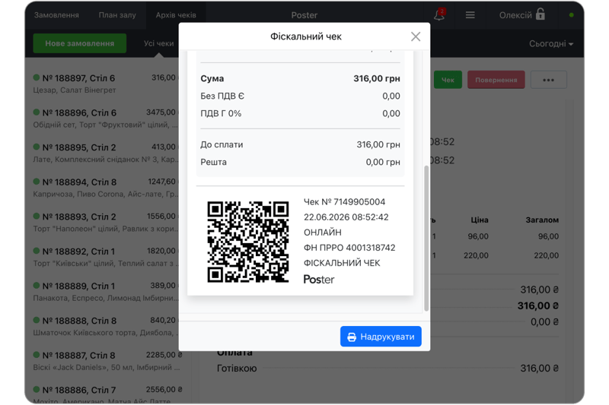Click the green online status dot
Screen dimensions: 609x405
click(571, 15)
